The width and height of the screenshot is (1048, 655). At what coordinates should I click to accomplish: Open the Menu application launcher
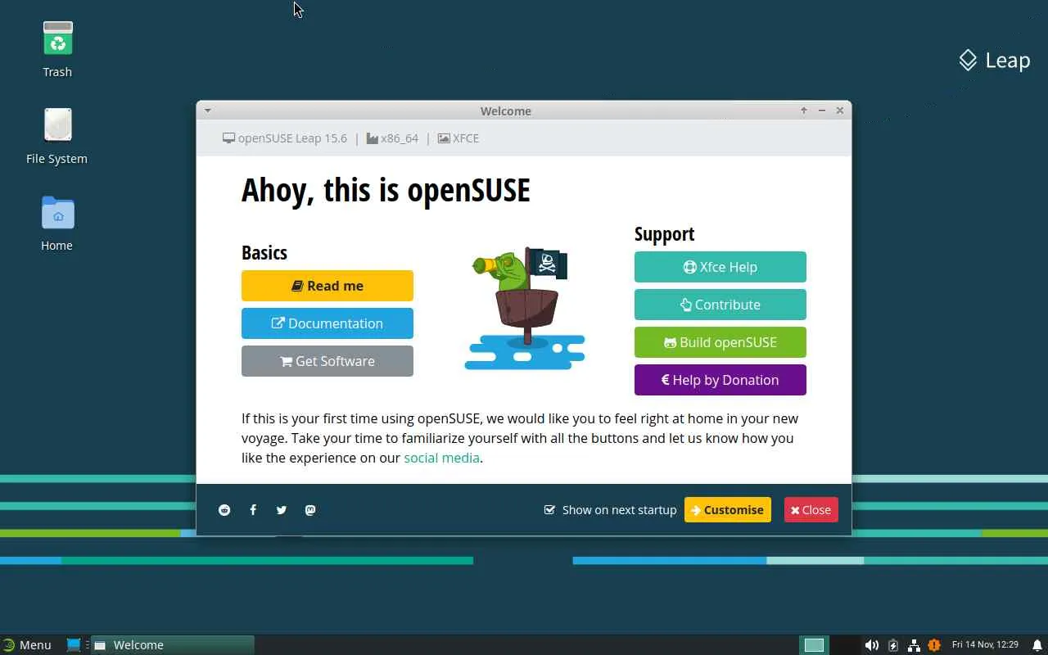click(27, 645)
